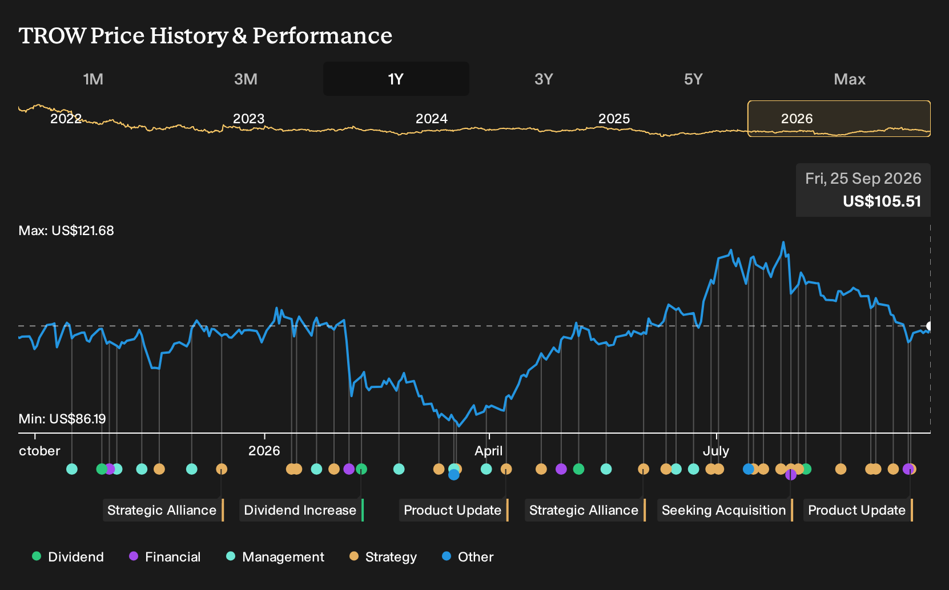Toggle the Financial legend filter
The image size is (949, 590).
[165, 557]
